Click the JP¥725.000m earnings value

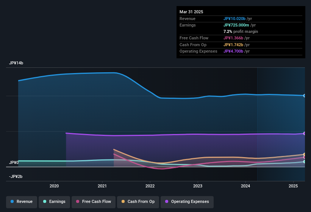(x=236, y=25)
